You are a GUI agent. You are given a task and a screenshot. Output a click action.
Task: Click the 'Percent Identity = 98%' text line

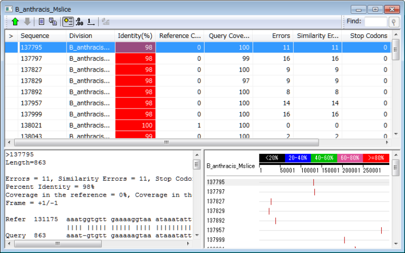pyautogui.click(x=50, y=187)
